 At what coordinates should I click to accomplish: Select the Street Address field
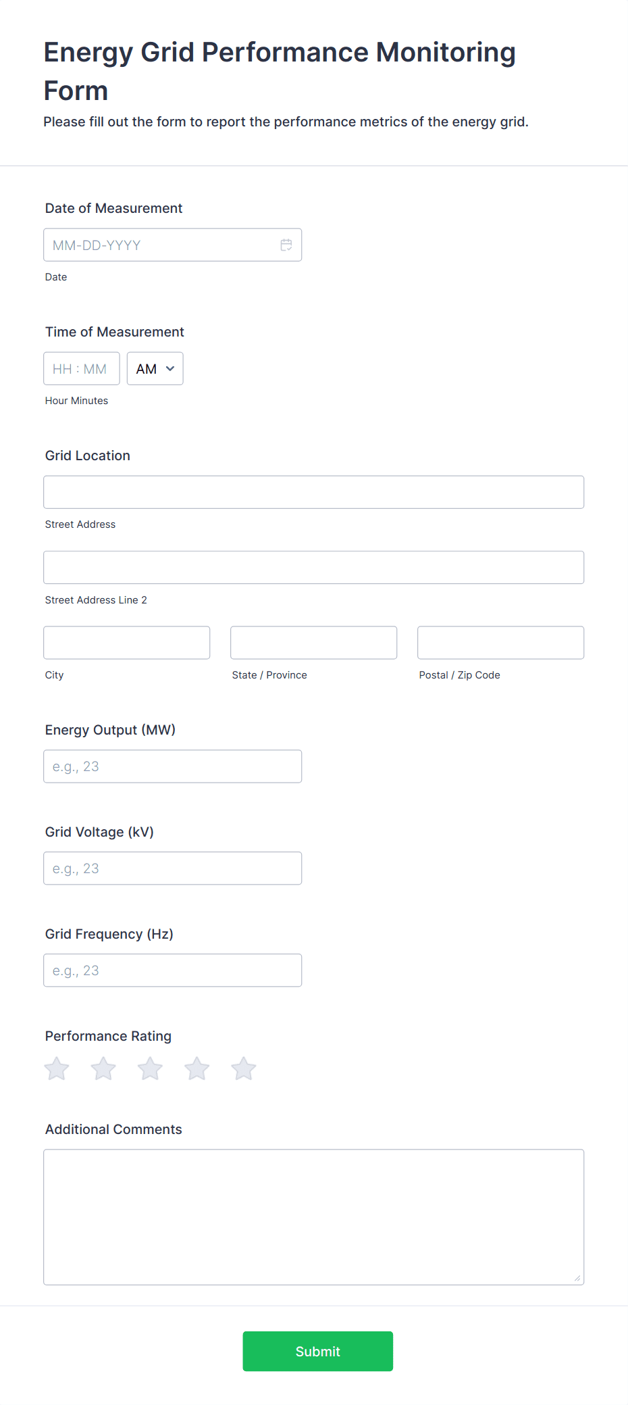point(314,492)
